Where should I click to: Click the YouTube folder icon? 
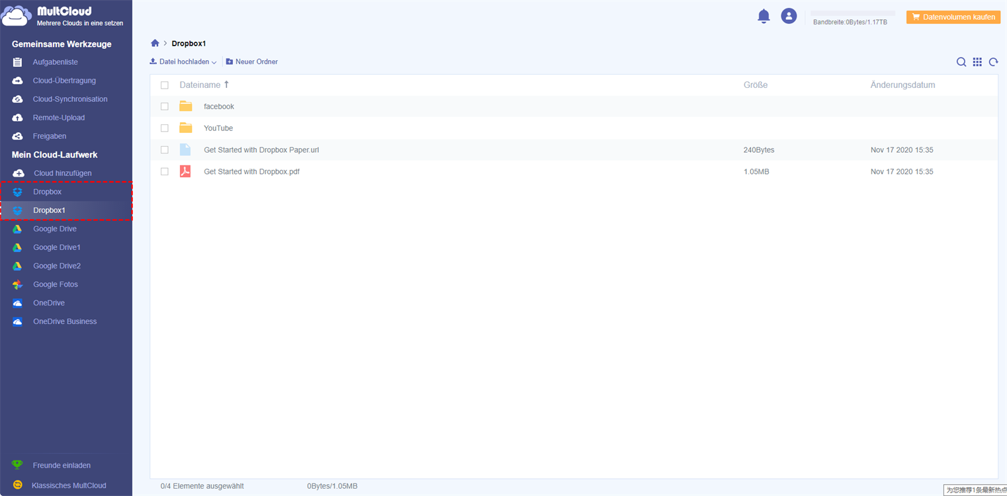click(x=186, y=128)
